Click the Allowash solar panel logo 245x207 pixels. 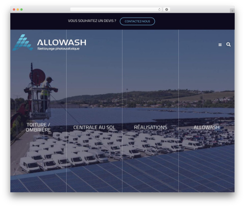pos(23,43)
